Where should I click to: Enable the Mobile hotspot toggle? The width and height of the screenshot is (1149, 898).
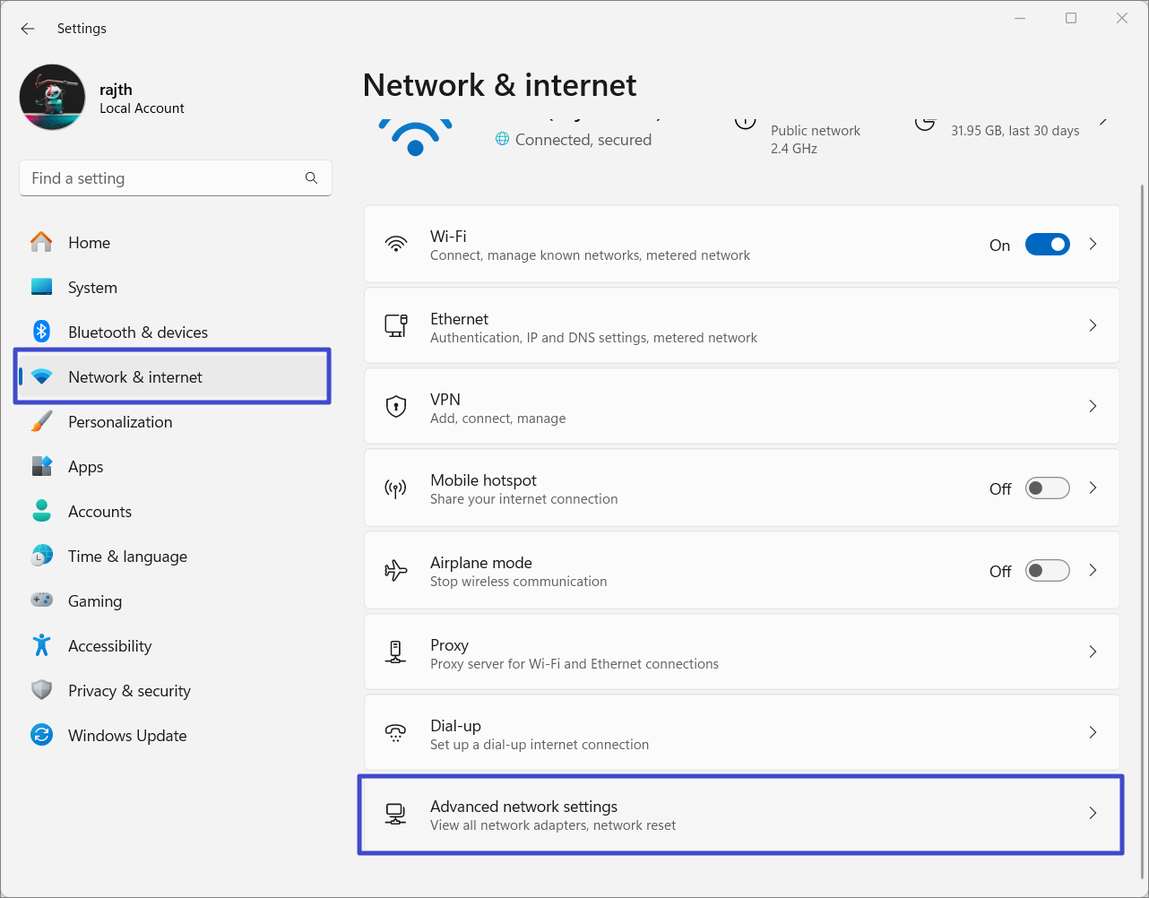pyautogui.click(x=1047, y=488)
